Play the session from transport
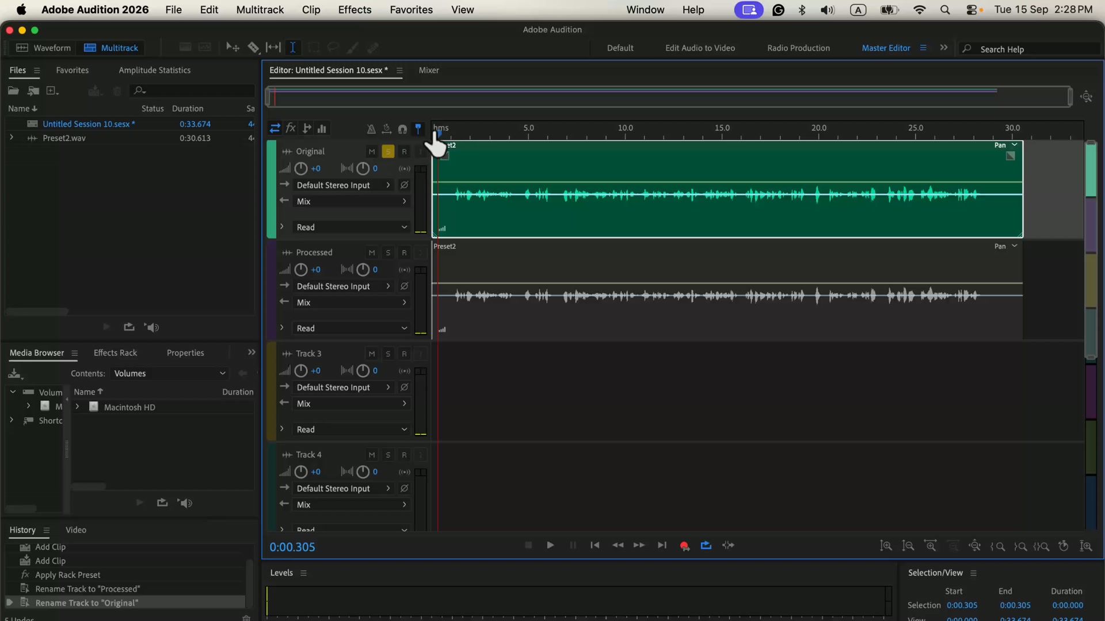 click(550, 545)
